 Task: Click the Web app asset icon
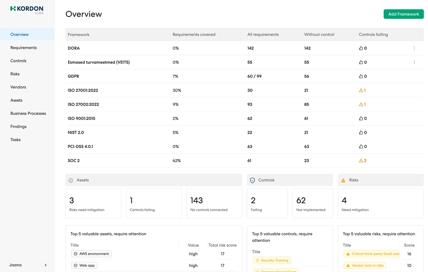76,266
